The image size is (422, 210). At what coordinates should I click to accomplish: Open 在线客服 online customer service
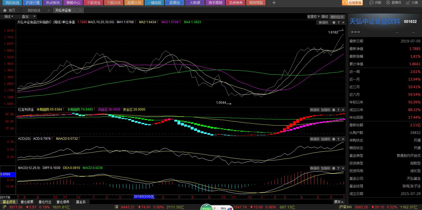tap(352, 3)
